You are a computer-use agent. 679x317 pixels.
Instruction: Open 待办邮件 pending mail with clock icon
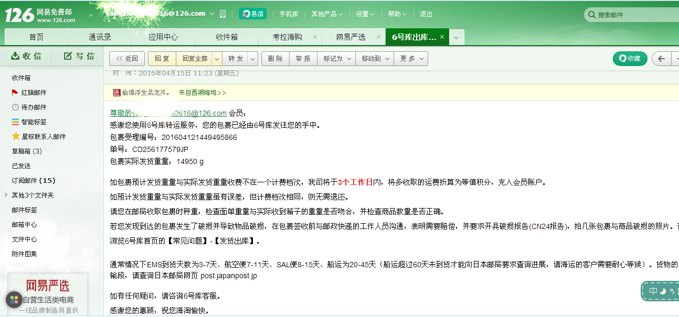coord(15,107)
